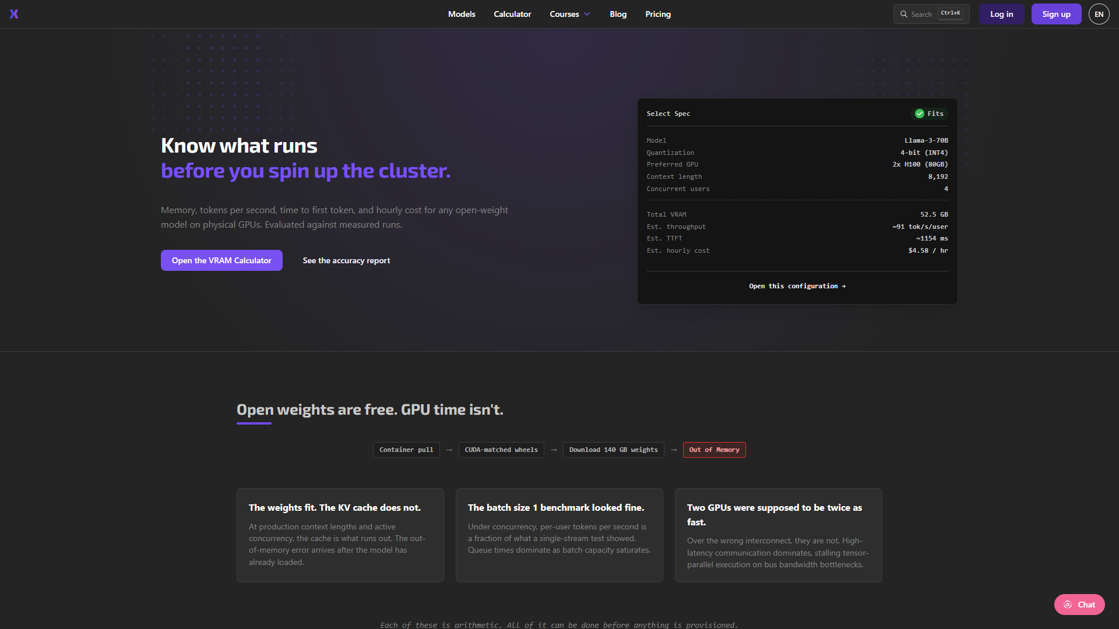Expand the Courses dropdown chevron
Viewport: 1119px width, 629px height.
point(587,14)
